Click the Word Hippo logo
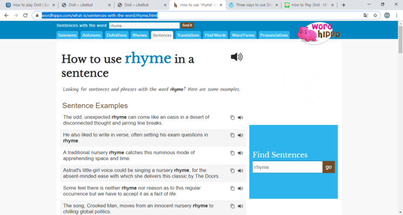403x215 pixels. (319, 33)
